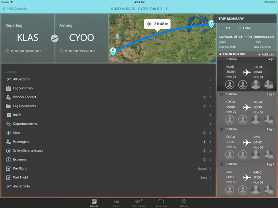Screen dimensions: 278x208
Task: Open the Leg Summary row
Action: pyautogui.click(x=108, y=88)
